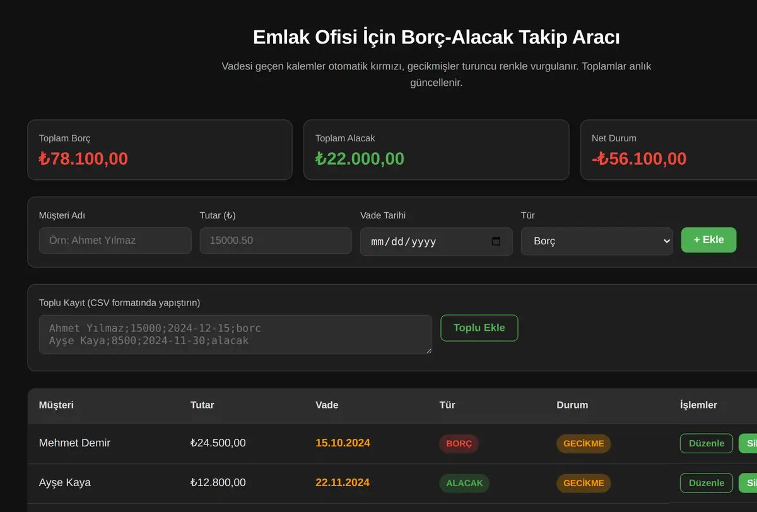Click the BORÇ type badge
The image size is (757, 512).
(459, 444)
